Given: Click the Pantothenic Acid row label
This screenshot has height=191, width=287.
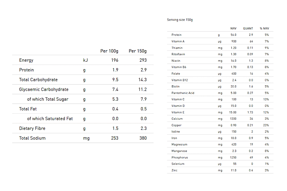Looking at the screenshot, I should tap(183, 93).
